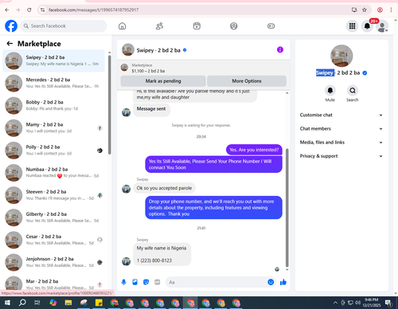Expand Customise chat section
Image resolution: width=398 pixels, height=309 pixels.
click(x=341, y=115)
